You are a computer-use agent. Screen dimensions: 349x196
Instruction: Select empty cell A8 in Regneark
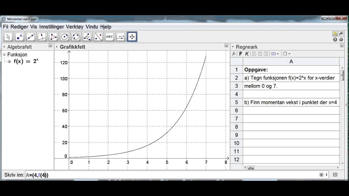coord(291,127)
